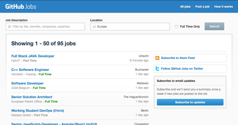Focus the Location field containing Europe
The height and width of the screenshot is (125, 238).
(130, 27)
